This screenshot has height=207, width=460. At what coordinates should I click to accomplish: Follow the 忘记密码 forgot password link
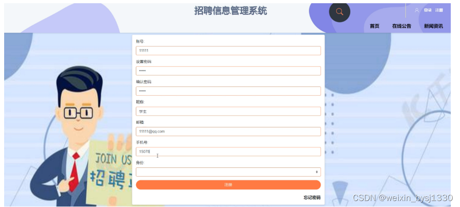tap(312, 198)
